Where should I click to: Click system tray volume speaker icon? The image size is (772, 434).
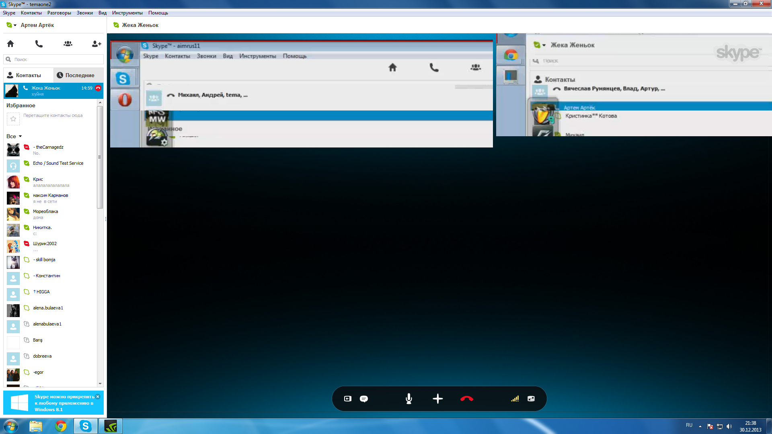point(729,426)
